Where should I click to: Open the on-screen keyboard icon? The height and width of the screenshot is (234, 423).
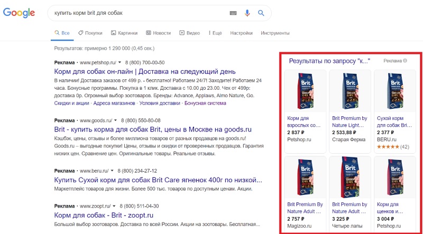233,13
